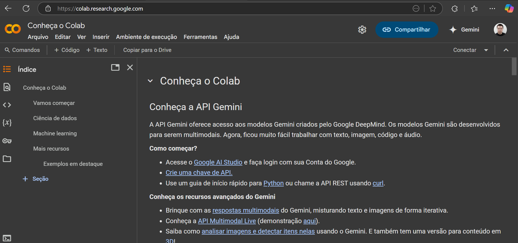The height and width of the screenshot is (243, 518).
Task: Expand the Conectar dropdown arrow
Action: point(486,50)
